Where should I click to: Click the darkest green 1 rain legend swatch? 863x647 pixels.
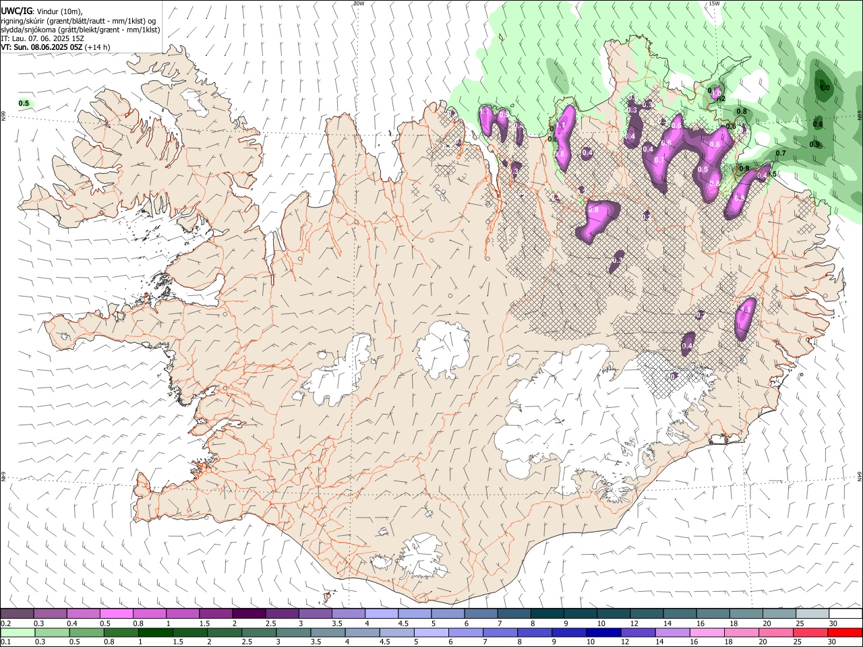pos(156,633)
